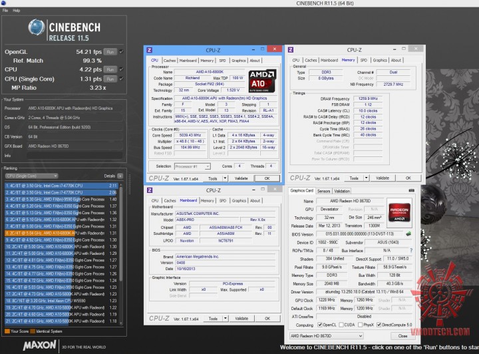Viewport: 479px width, 354px height.
Task: Run the CPU (Single Core) benchmark
Action: 110,79
